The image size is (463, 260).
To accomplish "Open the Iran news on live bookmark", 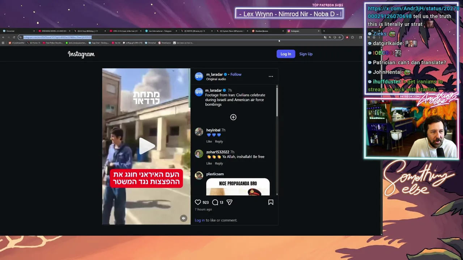I will point(183,43).
